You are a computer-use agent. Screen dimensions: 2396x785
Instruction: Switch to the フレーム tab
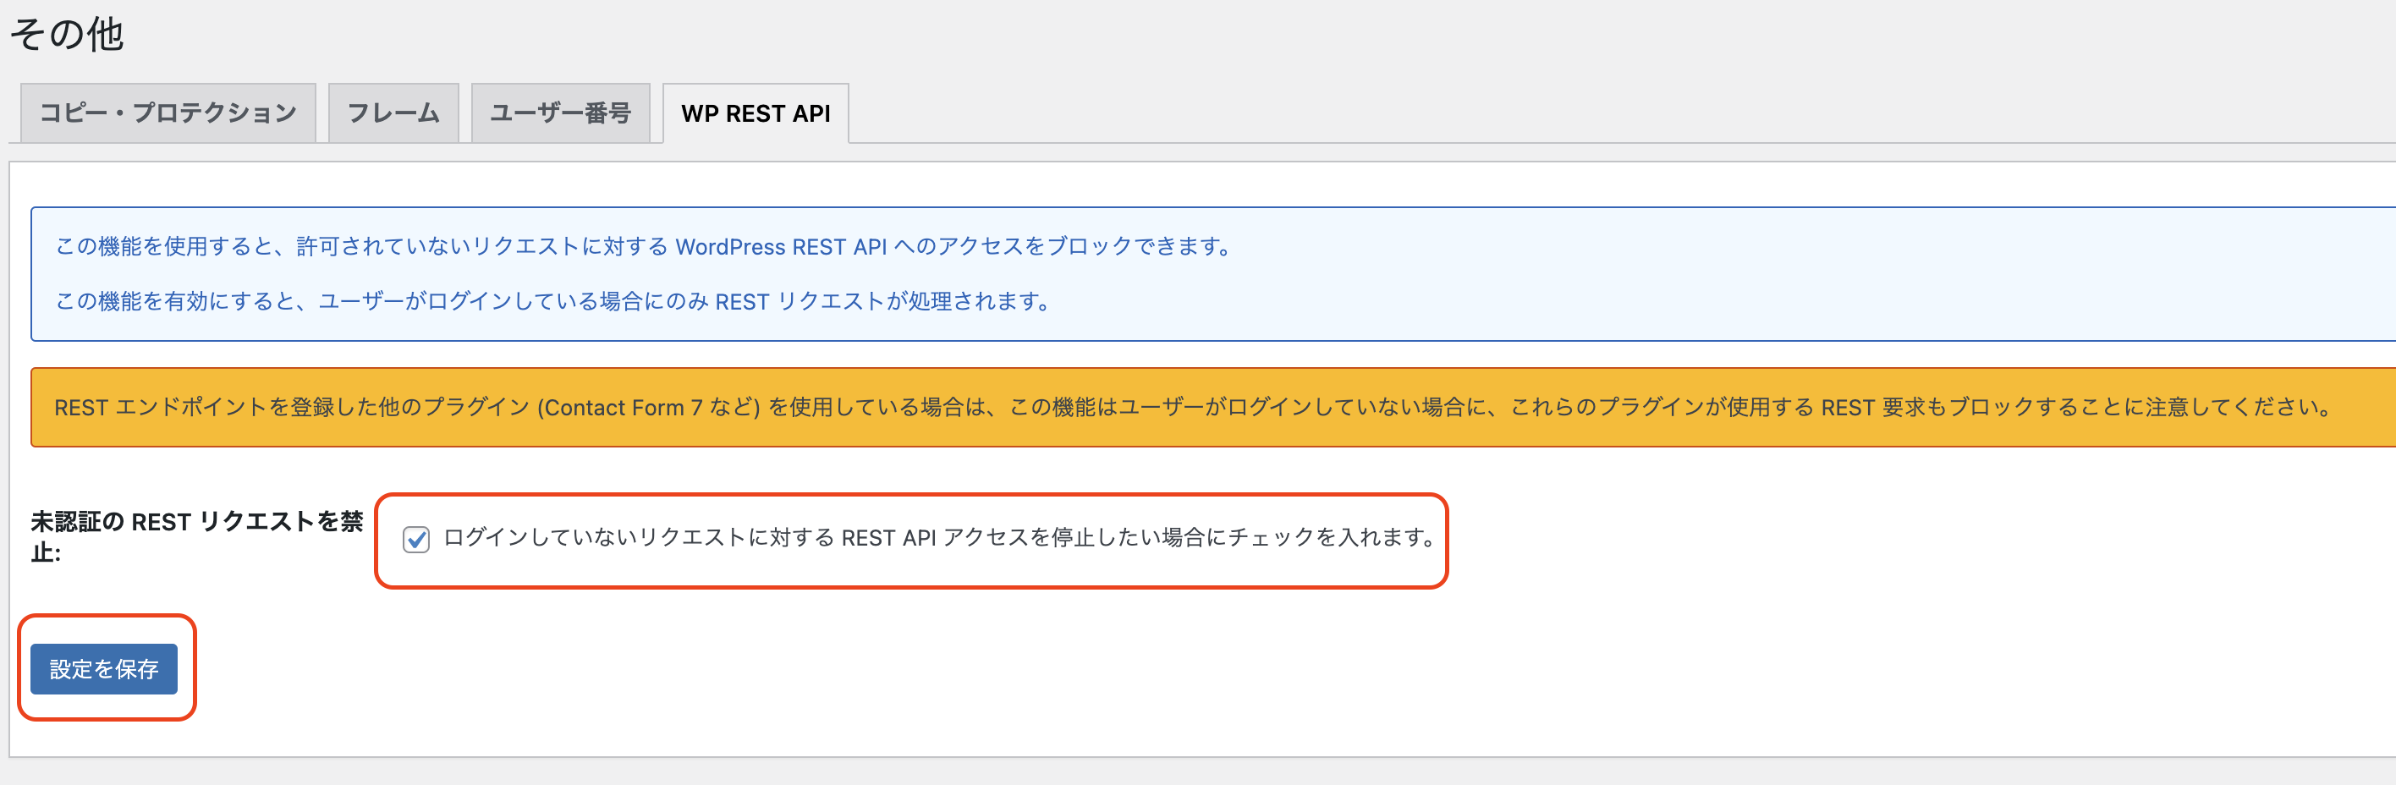(393, 113)
